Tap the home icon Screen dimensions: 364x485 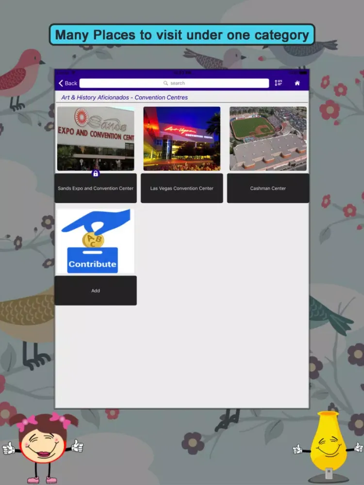tap(297, 83)
